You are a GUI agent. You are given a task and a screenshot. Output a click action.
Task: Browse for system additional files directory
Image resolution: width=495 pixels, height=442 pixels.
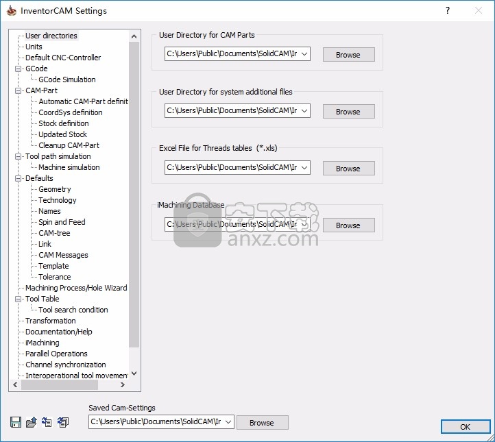[348, 112]
